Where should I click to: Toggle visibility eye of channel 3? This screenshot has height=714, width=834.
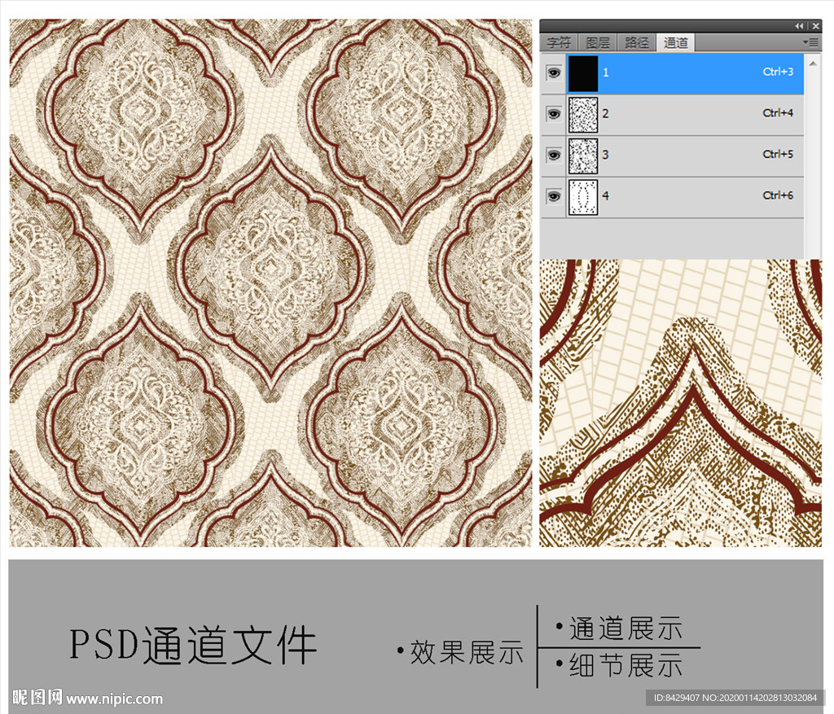point(554,156)
